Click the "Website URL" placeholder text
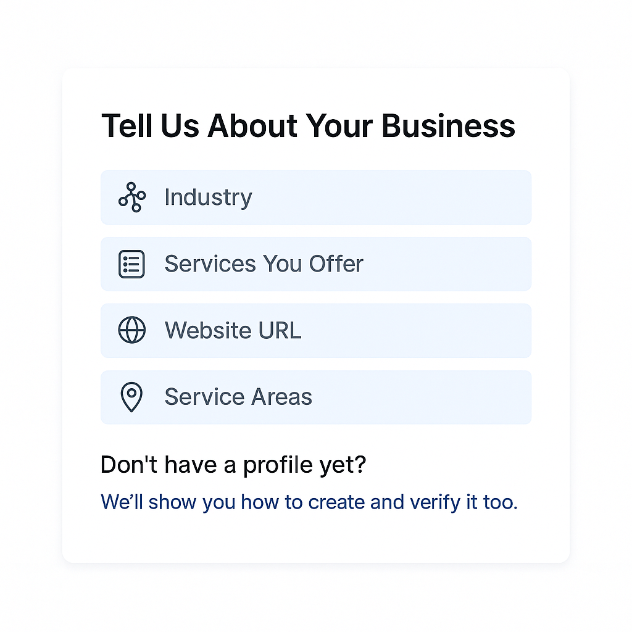Screen dimensions: 632x632 [233, 330]
